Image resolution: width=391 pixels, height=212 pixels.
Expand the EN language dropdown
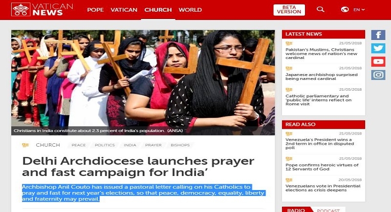pyautogui.click(x=359, y=10)
